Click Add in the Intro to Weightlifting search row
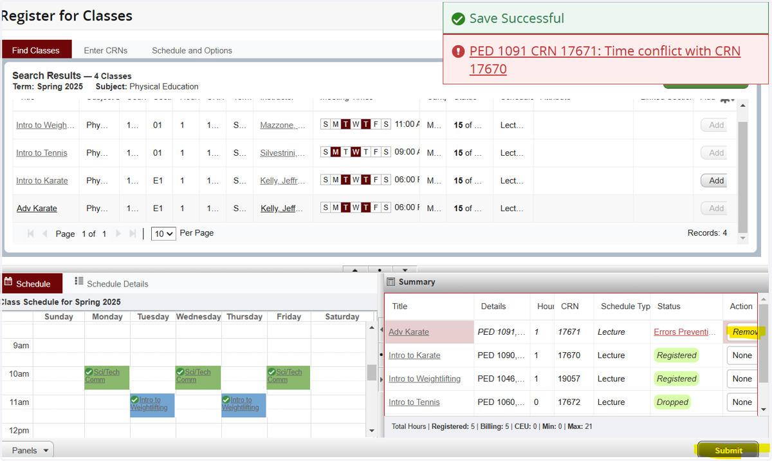This screenshot has height=461, width=772. (x=715, y=125)
